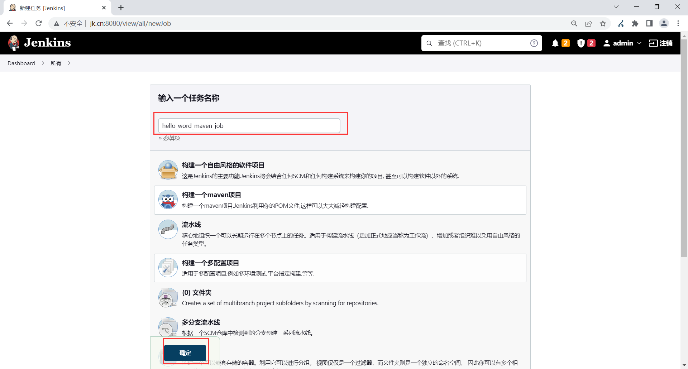Expand the admin user dropdown chevron
This screenshot has width=688, height=369.
[x=639, y=43]
